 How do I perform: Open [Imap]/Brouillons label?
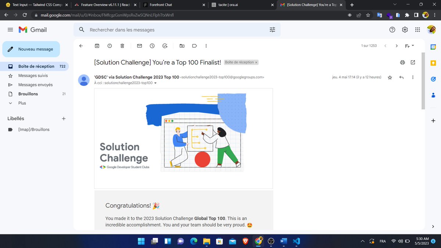(35, 130)
